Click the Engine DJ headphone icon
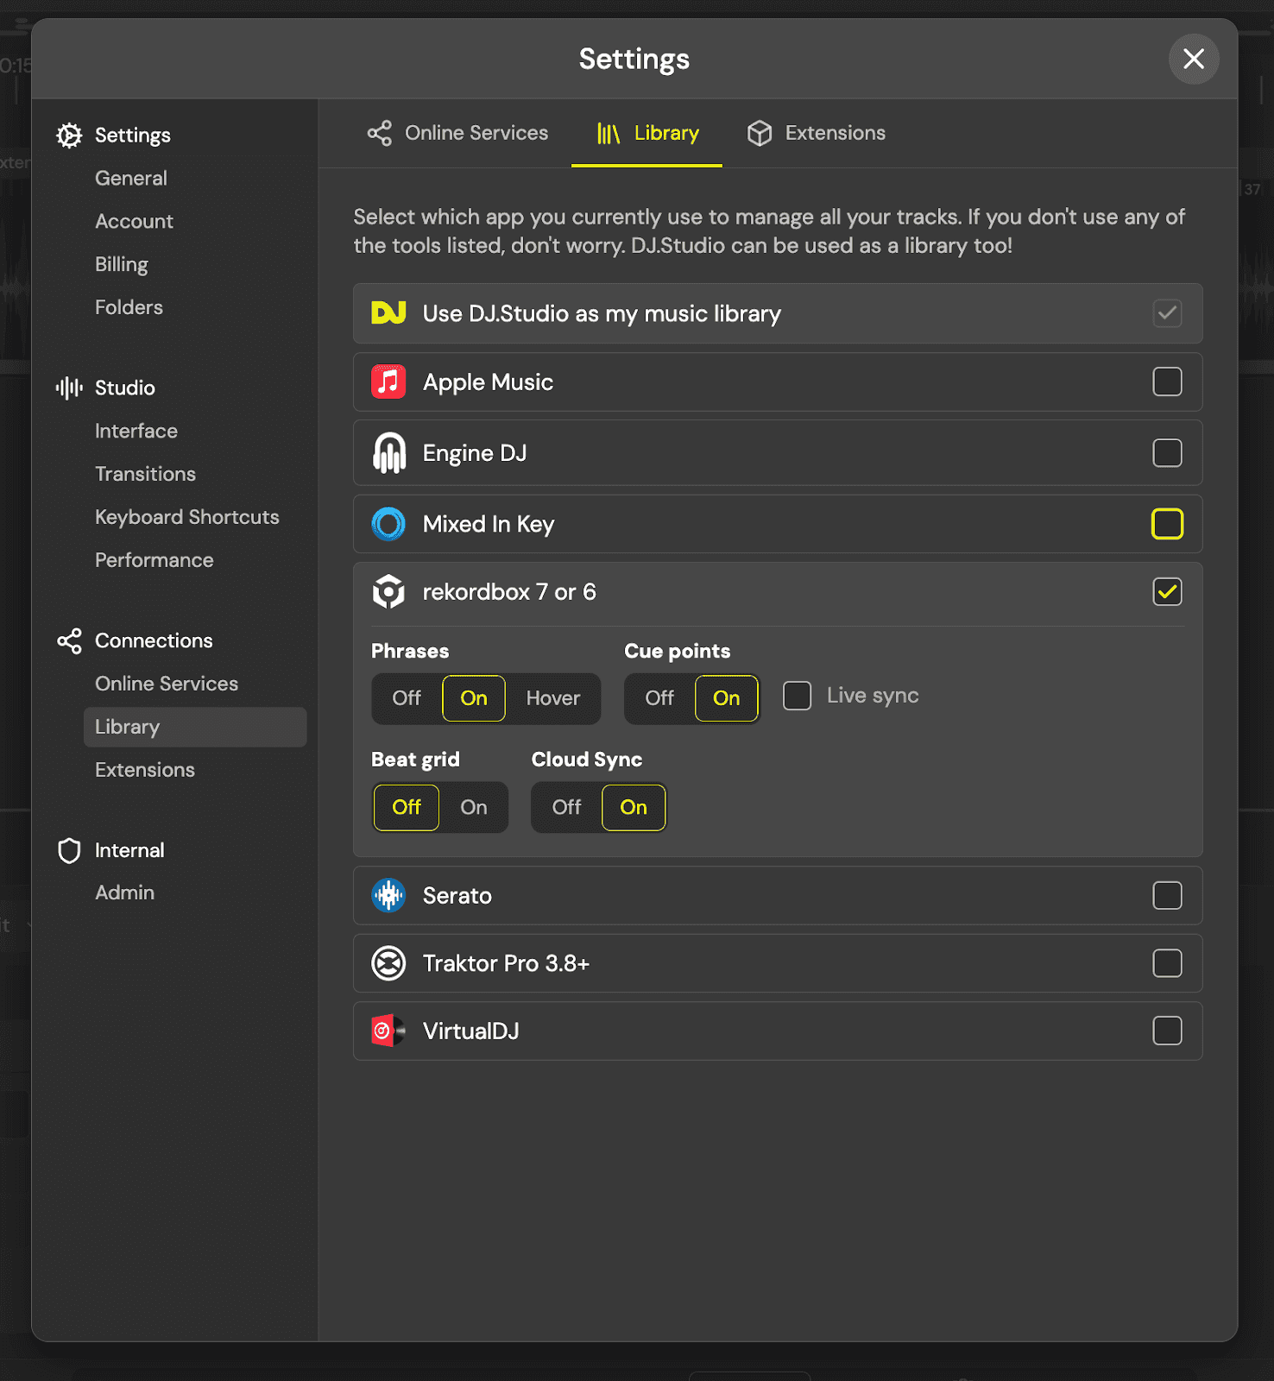The height and width of the screenshot is (1381, 1274). 388,453
